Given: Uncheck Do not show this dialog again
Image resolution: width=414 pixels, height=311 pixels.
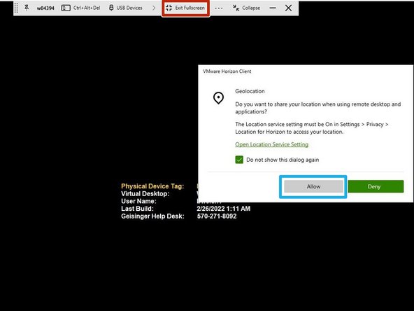Looking at the screenshot, I should [239, 160].
